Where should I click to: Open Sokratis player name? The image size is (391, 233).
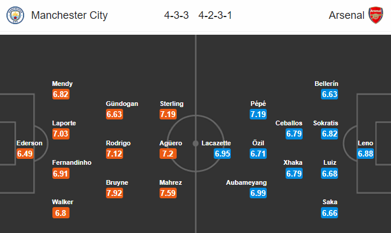[x=326, y=123]
